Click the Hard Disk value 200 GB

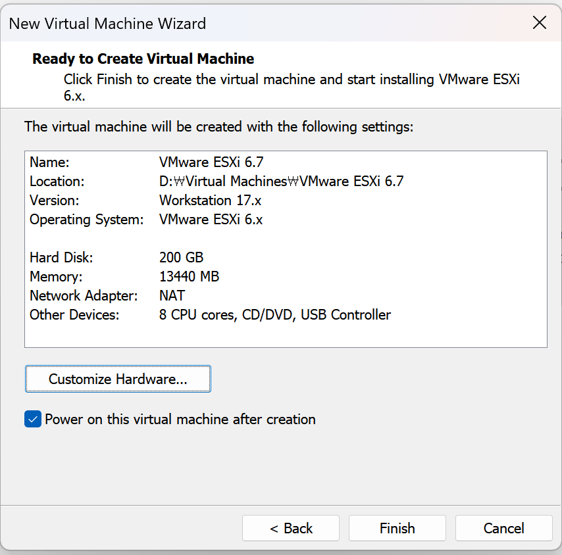tap(182, 258)
